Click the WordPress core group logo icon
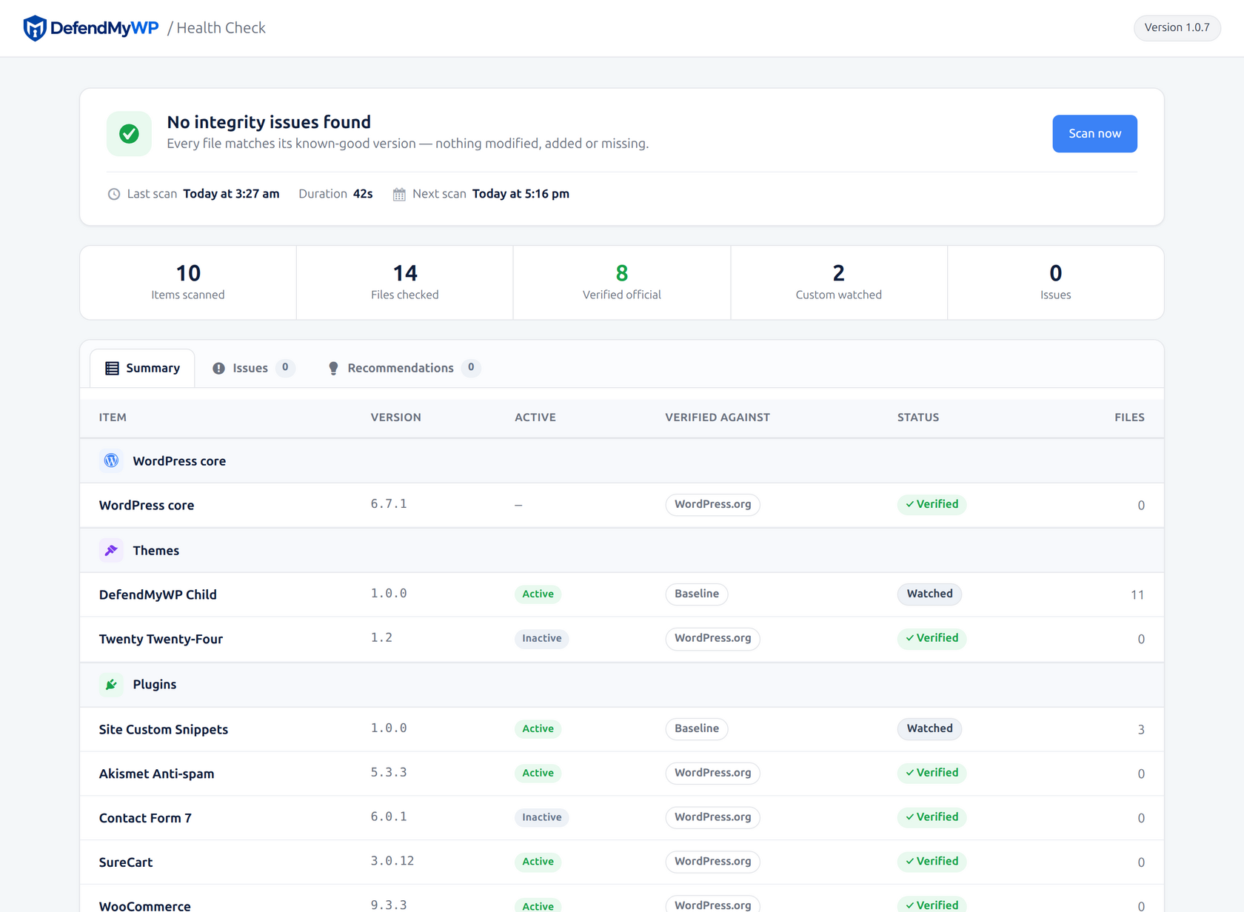The image size is (1244, 912). pyautogui.click(x=111, y=460)
